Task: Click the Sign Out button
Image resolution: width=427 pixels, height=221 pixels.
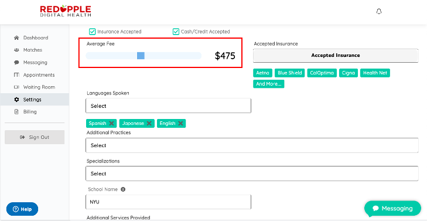Action: pyautogui.click(x=35, y=137)
